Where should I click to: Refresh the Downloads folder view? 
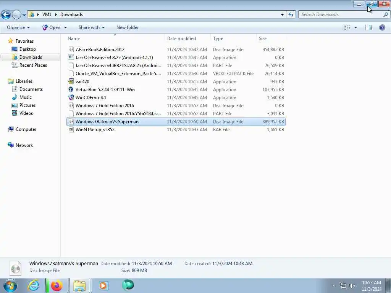pyautogui.click(x=291, y=14)
